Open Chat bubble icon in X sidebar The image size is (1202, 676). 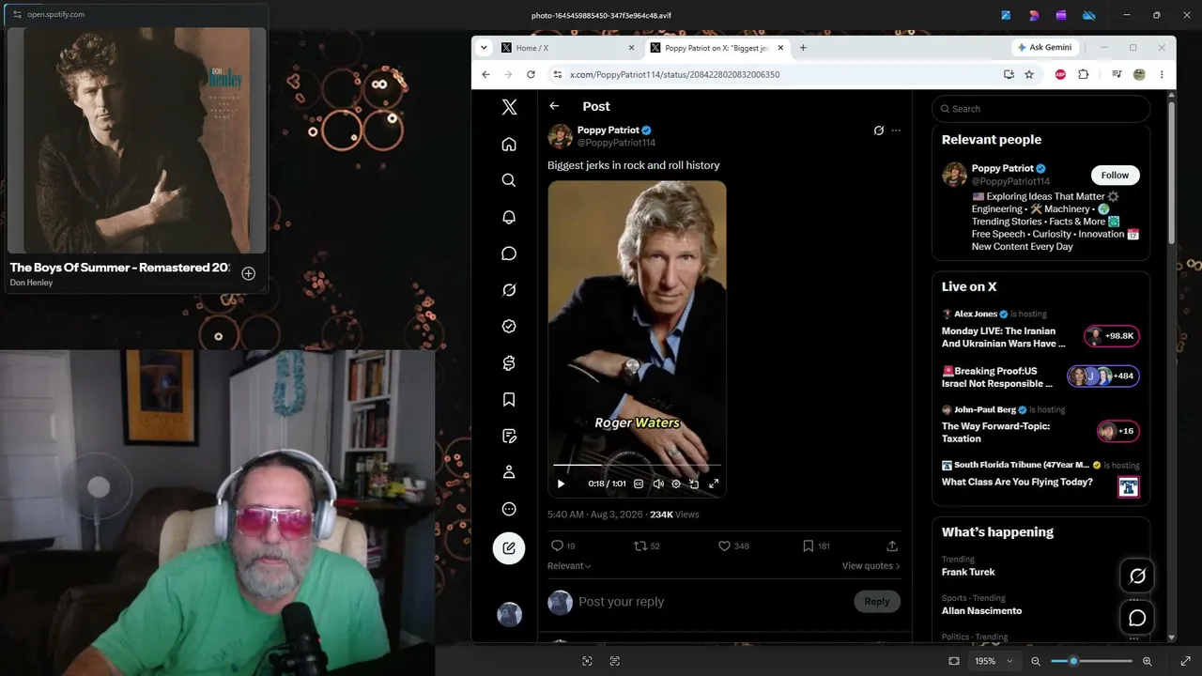(509, 253)
